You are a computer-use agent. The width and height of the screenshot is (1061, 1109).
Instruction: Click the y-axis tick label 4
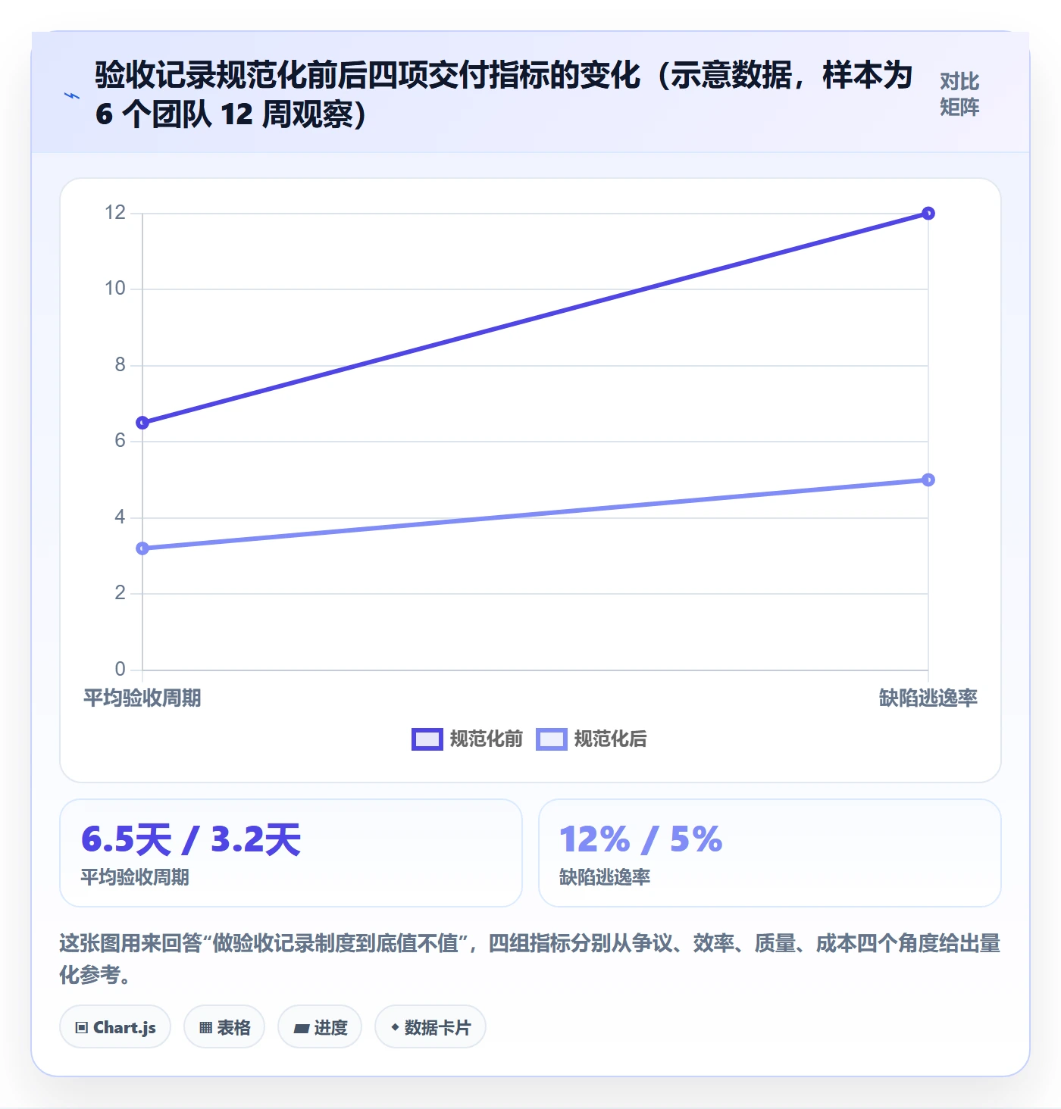tap(120, 517)
